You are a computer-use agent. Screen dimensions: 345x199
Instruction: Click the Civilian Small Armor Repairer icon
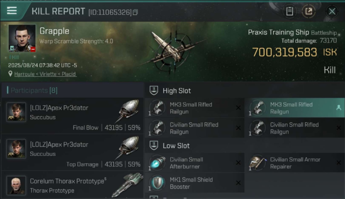coord(257,163)
